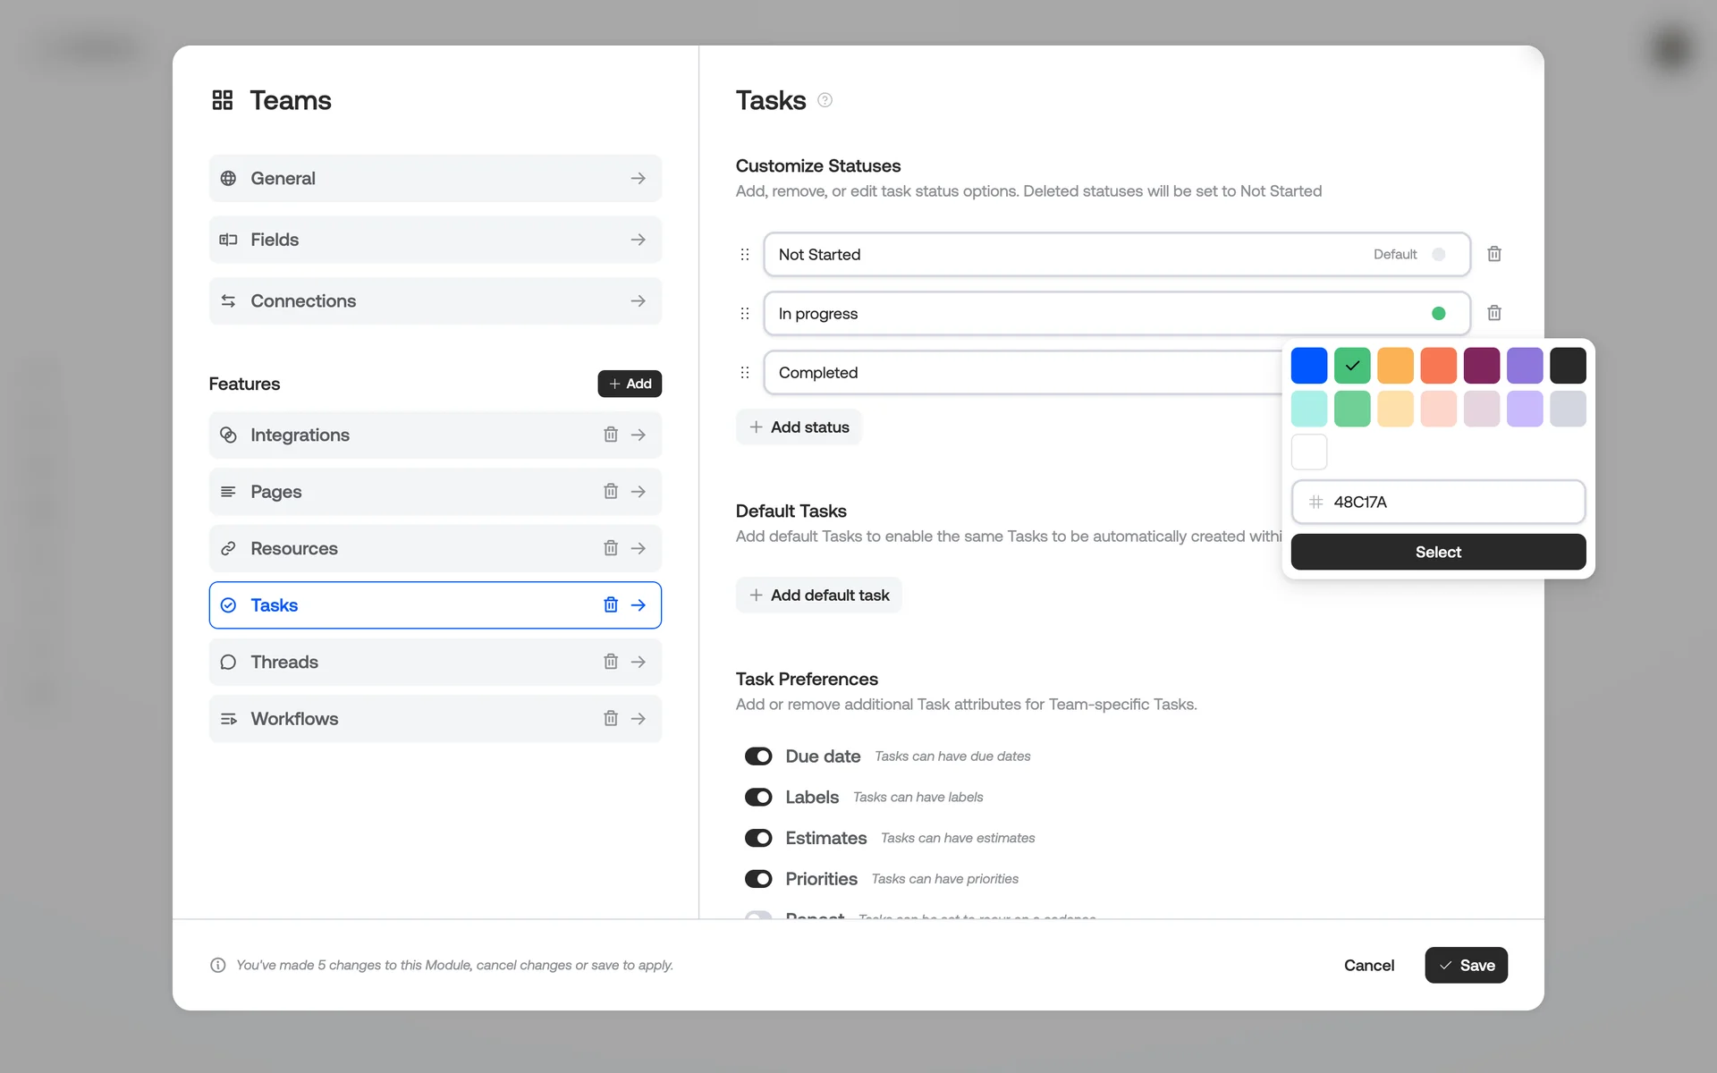
Task: Click the help icon beside Tasks heading
Action: [825, 100]
